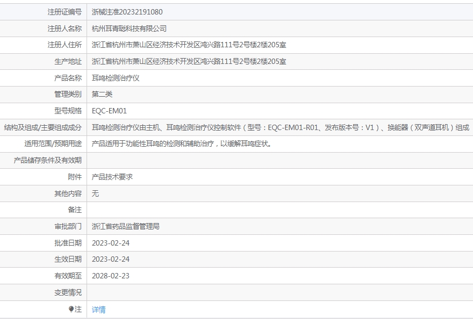Click the 注册人名称 label
Screen dimensions: 473x323
(64, 28)
